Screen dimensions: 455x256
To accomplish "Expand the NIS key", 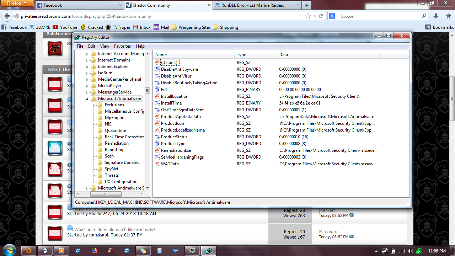I will click(94, 124).
